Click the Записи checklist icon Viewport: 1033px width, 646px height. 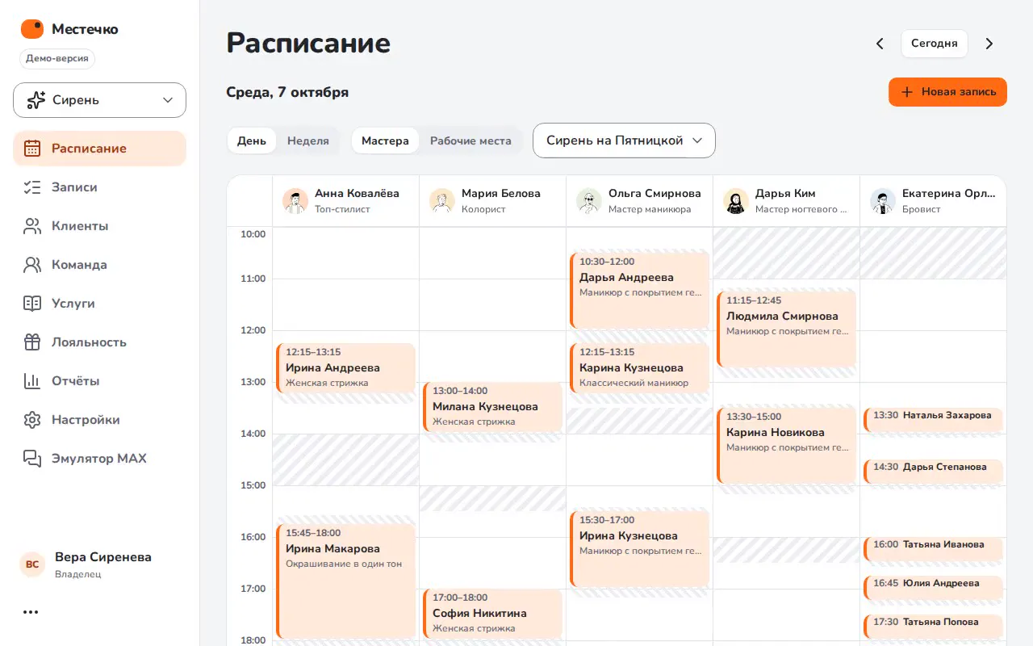32,187
